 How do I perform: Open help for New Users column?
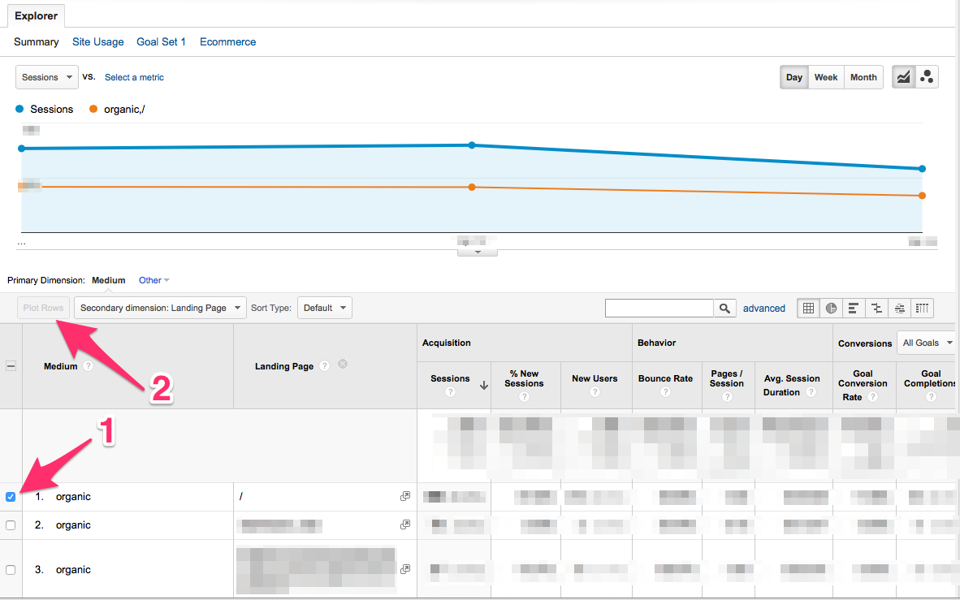(x=595, y=392)
